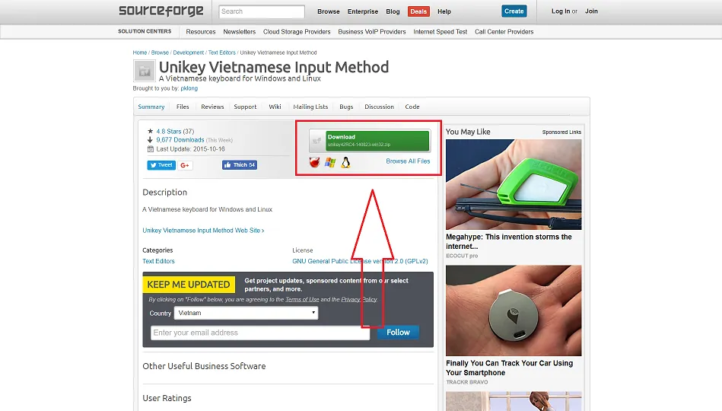The width and height of the screenshot is (722, 411).
Task: Click the Linux penguin icon
Action: [x=345, y=162]
